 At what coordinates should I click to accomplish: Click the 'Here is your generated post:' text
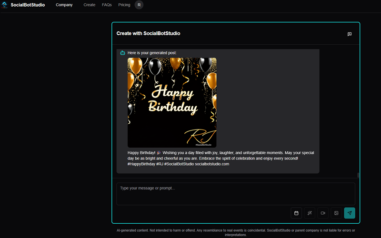tap(152, 53)
